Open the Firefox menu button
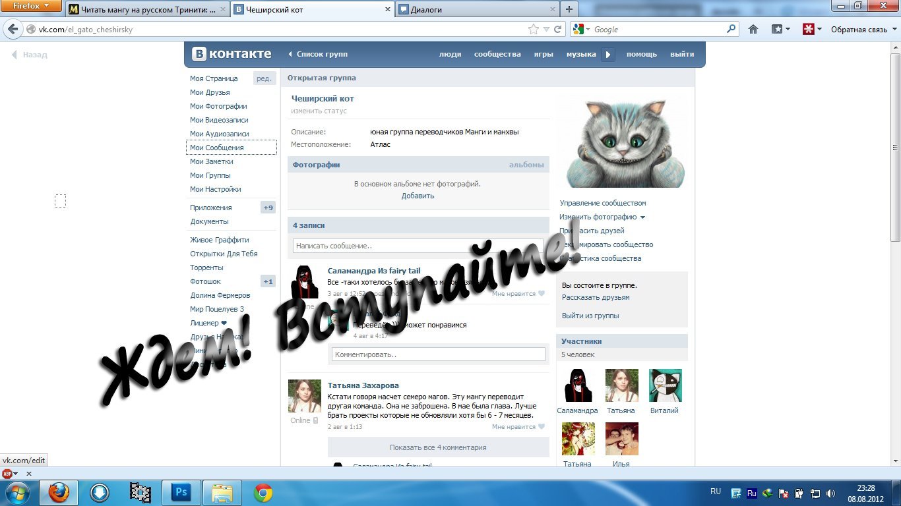 tap(32, 7)
